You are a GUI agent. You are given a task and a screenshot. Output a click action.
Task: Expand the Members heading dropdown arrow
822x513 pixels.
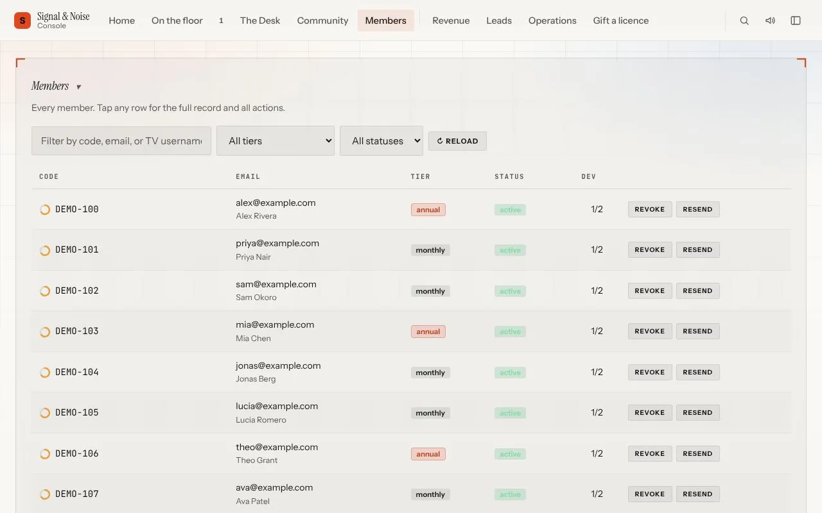tap(79, 87)
